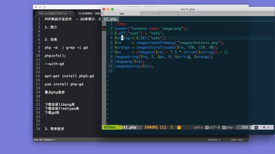Click the header("Content-type: image/png") line

pos(151,29)
